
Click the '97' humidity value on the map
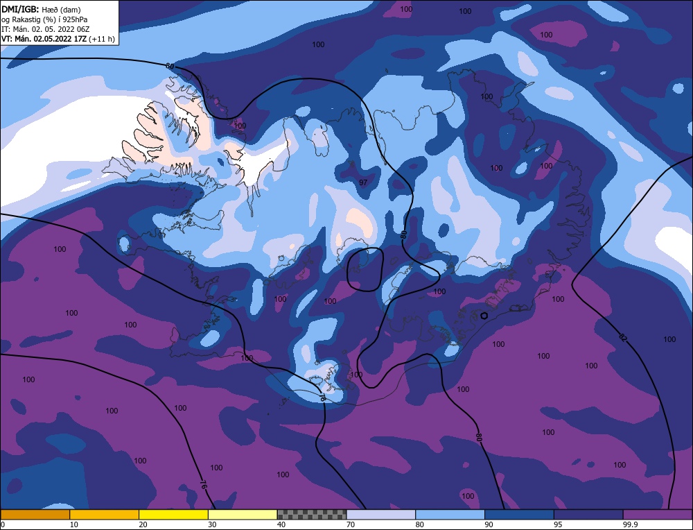363,182
